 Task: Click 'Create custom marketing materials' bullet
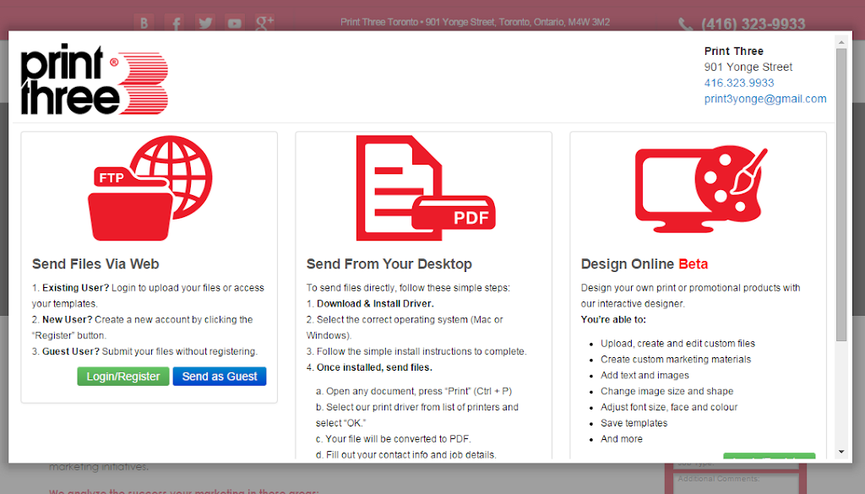pos(676,360)
